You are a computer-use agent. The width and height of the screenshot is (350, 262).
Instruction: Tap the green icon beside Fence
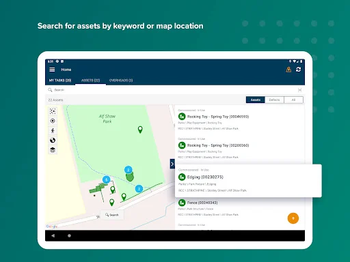[x=182, y=203]
